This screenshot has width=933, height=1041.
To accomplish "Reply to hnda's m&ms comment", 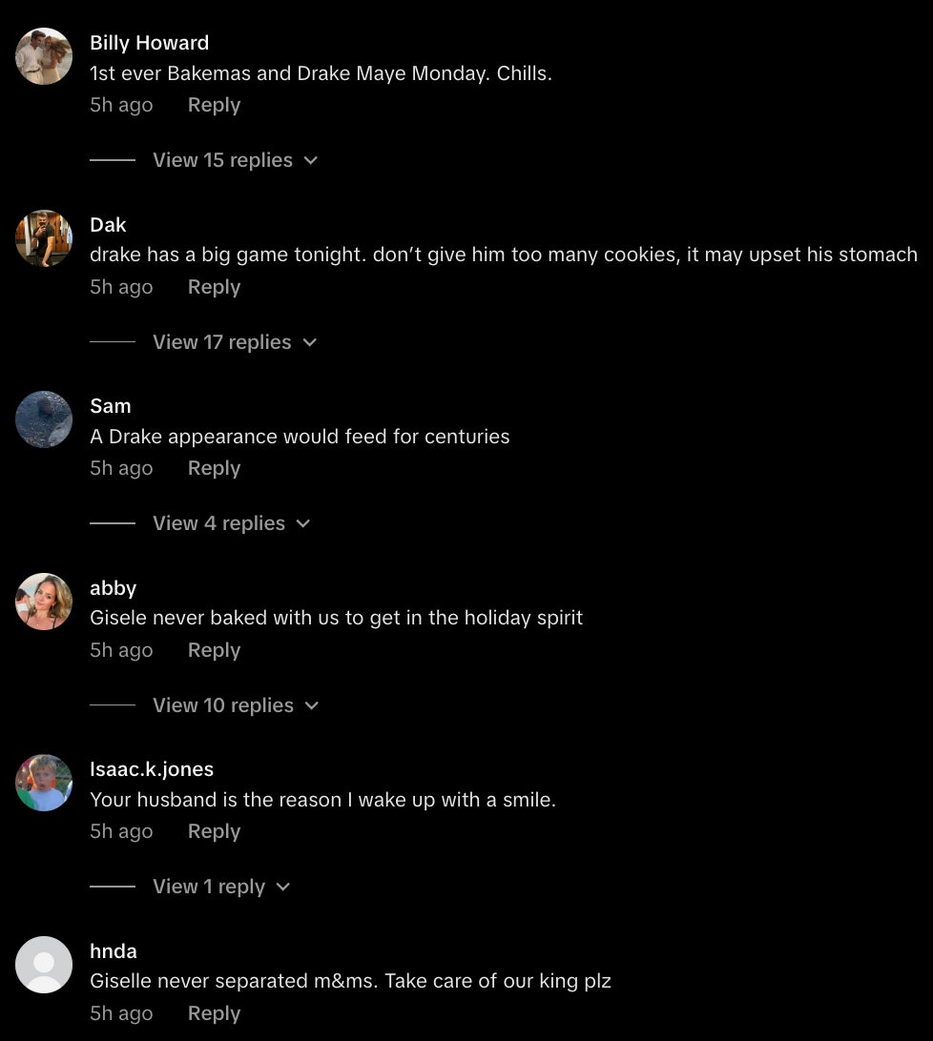I will point(214,1013).
